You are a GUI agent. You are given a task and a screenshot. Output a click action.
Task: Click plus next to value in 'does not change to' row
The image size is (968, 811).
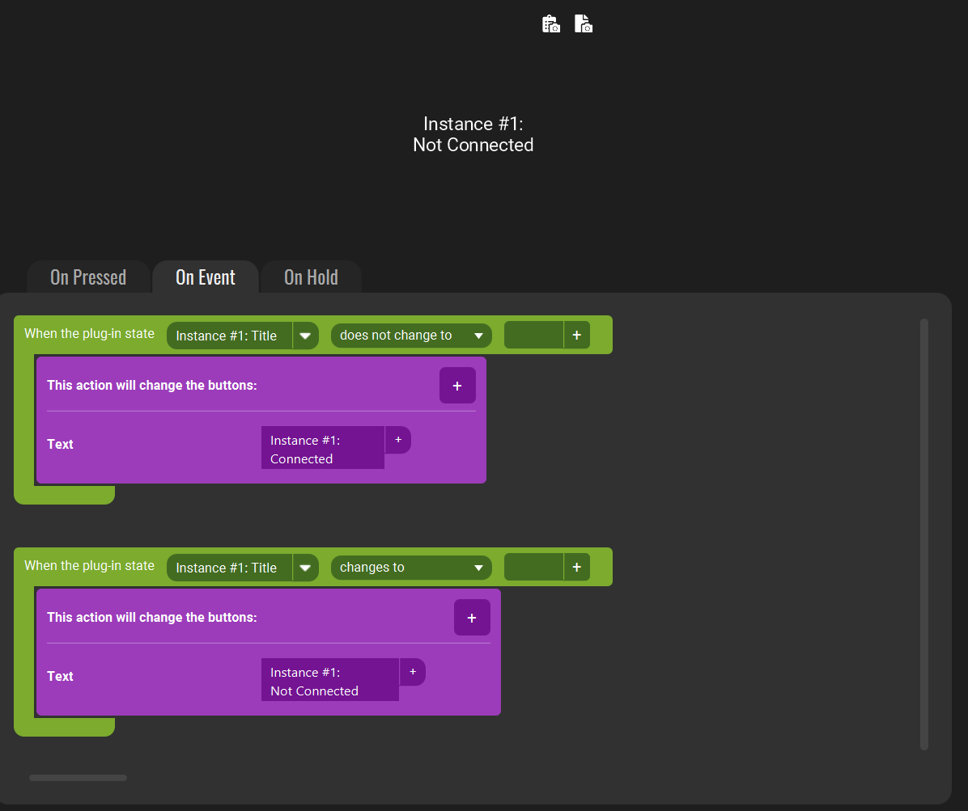(x=576, y=335)
